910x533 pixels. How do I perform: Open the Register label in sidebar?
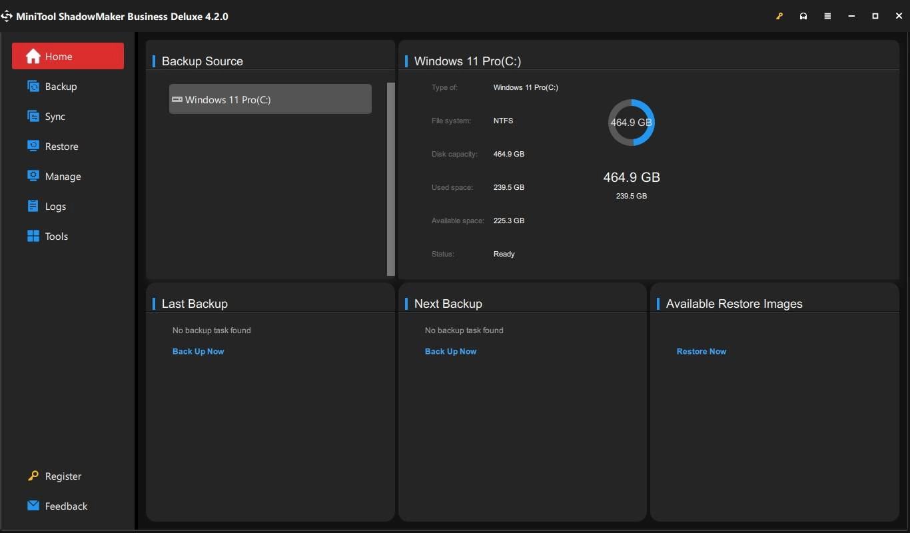(63, 476)
